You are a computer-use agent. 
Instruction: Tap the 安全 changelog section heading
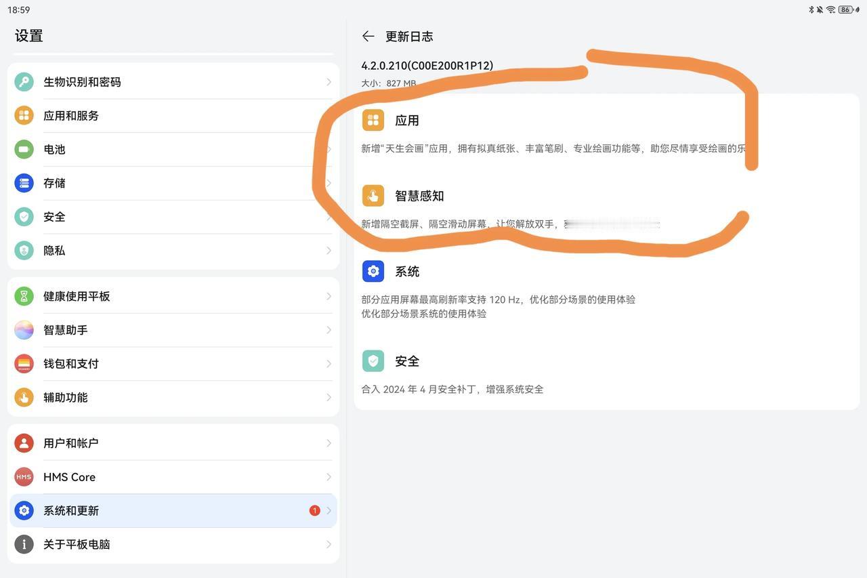point(407,361)
